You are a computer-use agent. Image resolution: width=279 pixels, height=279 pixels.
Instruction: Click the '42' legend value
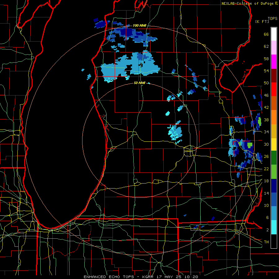pyautogui.click(x=266, y=108)
